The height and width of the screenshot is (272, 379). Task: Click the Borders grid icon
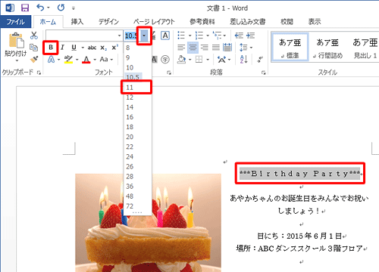(199, 60)
